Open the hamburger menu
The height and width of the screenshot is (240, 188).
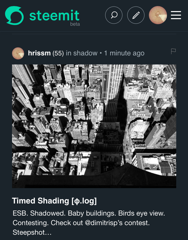pos(176,15)
